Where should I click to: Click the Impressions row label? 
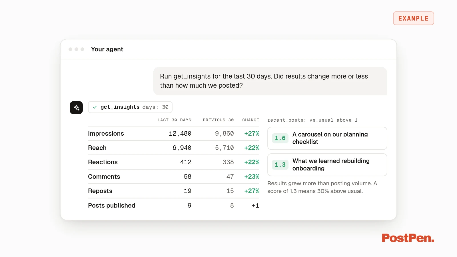coord(106,134)
